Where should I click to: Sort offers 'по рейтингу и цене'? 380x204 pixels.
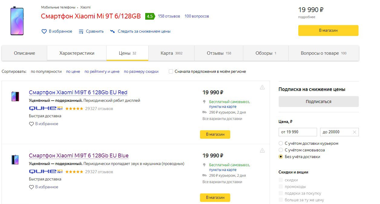point(102,72)
